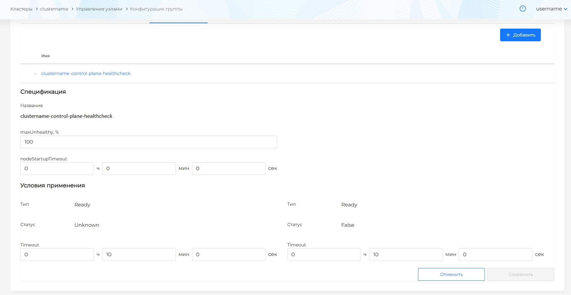Edit Unknown status Timeout minutes field

point(139,255)
